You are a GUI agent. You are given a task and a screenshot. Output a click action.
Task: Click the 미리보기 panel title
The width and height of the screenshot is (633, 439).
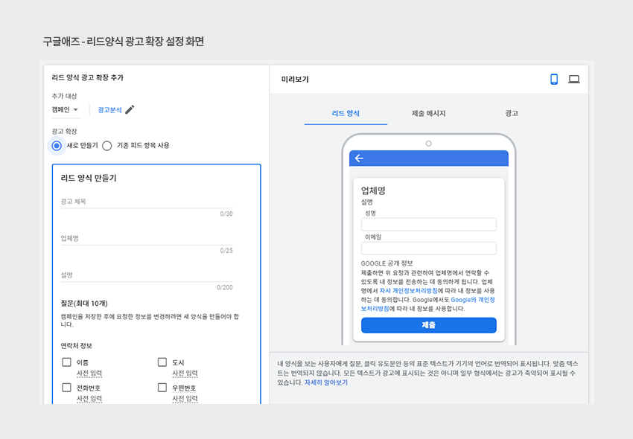[295, 80]
